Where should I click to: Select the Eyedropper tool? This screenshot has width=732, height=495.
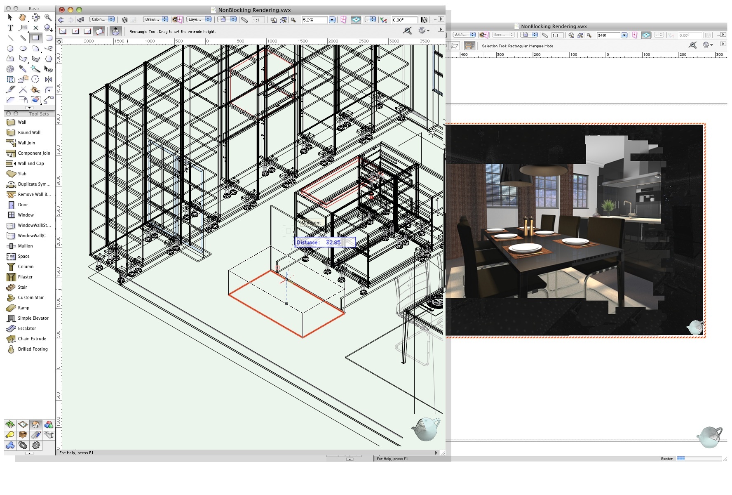click(x=23, y=69)
